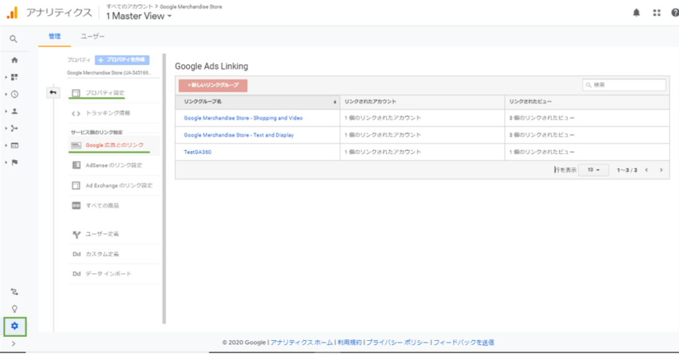Click the property column vertical scrollbar
This screenshot has width=679, height=356.
coord(164,189)
